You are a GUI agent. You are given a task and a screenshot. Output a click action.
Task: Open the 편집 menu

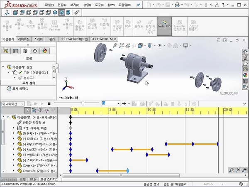[62, 5]
